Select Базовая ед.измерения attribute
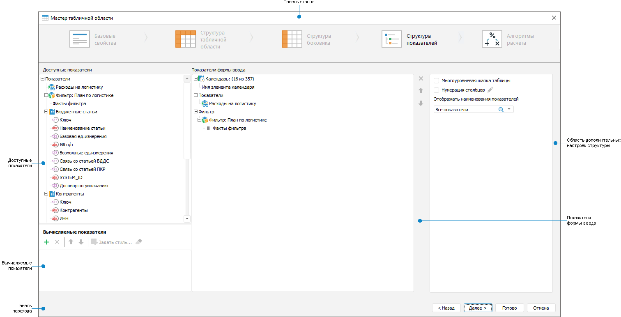 (83, 136)
